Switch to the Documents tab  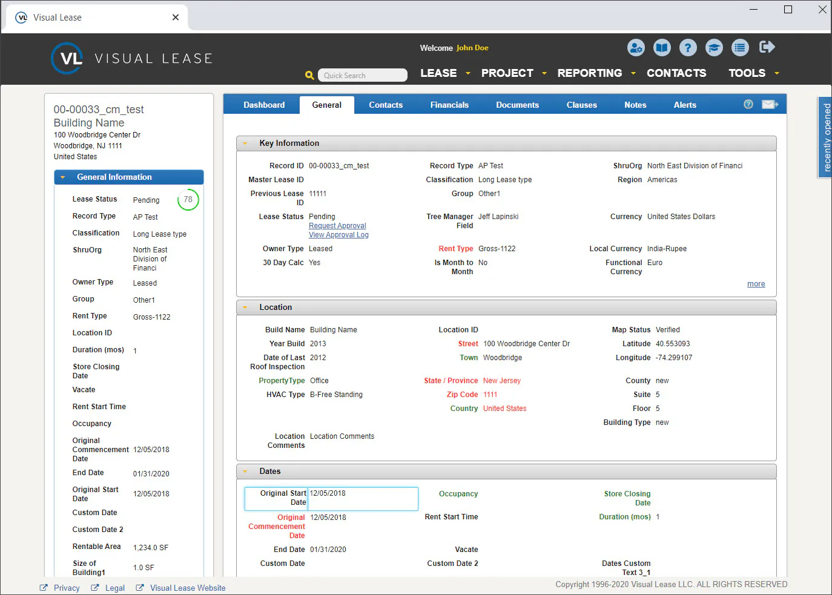point(517,104)
